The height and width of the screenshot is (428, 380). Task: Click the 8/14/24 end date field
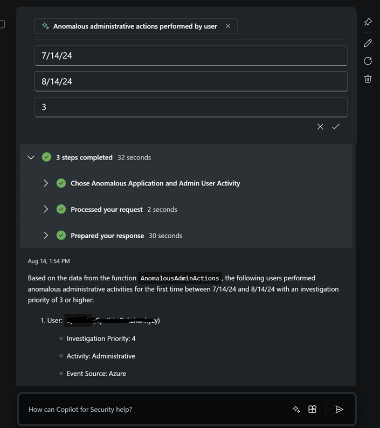coord(191,81)
